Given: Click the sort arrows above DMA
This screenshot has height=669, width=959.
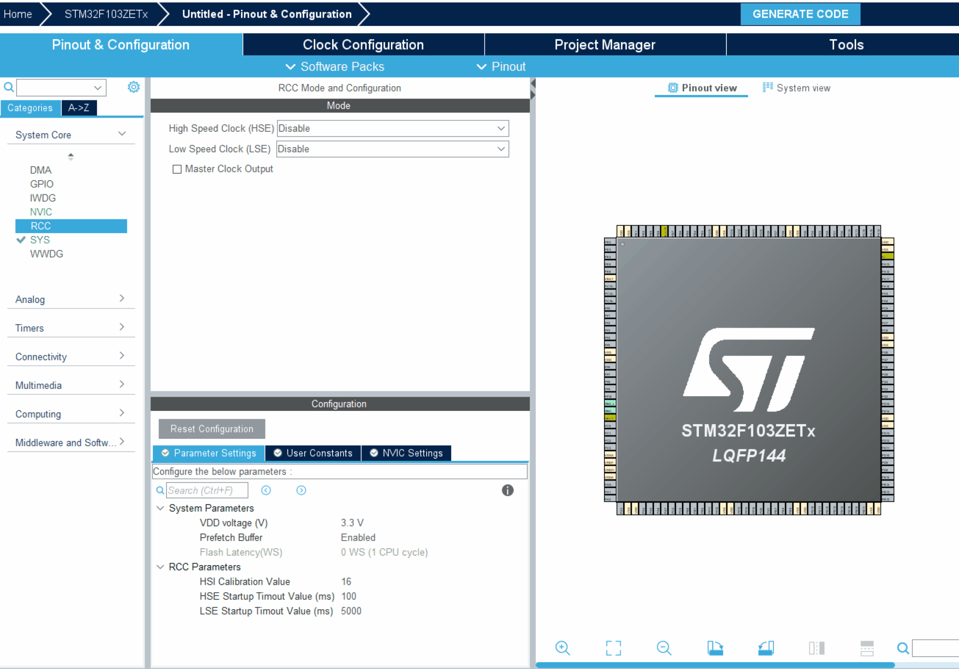Looking at the screenshot, I should [x=71, y=157].
